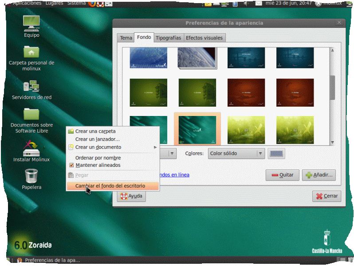
Task: Select the partially covered teal wallpaper thumbnail
Action: [x=149, y=121]
